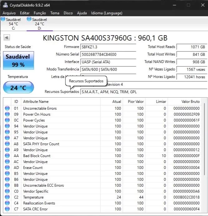Click the Valor Bruto column header
208x216 pixels.
(184, 102)
